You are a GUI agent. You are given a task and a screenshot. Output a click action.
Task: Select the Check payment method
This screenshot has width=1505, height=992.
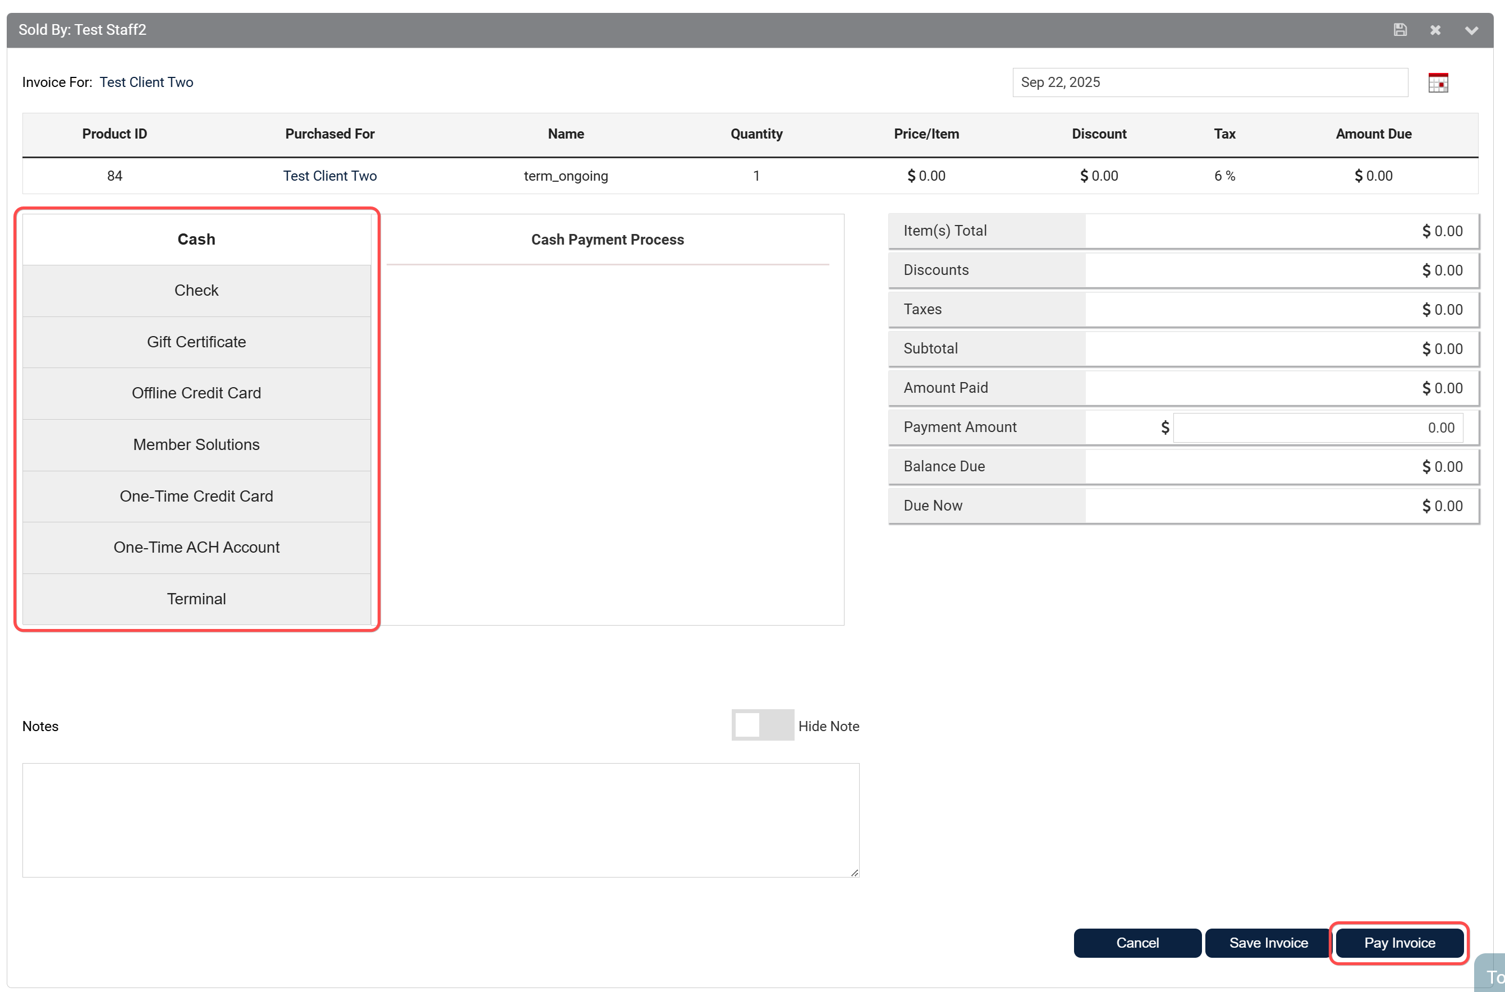(x=196, y=291)
